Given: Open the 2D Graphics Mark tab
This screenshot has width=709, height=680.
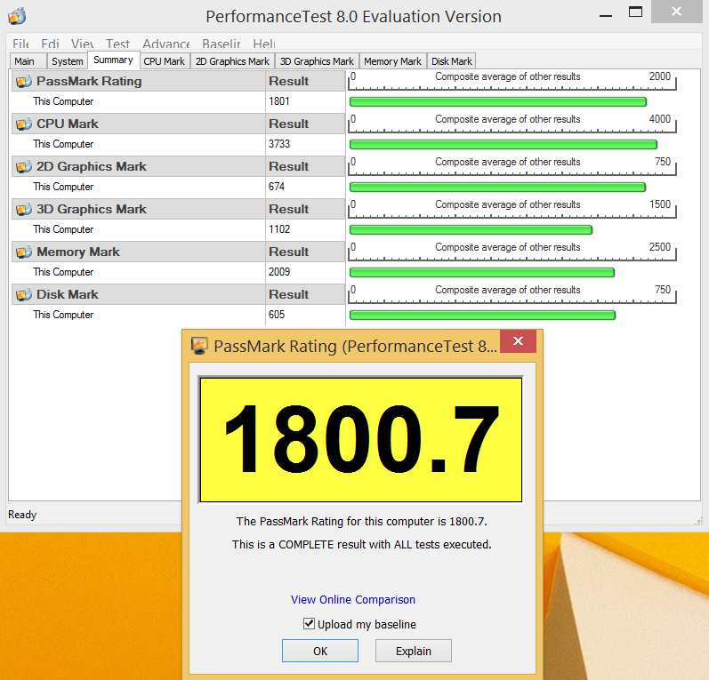Looking at the screenshot, I should coord(232,61).
